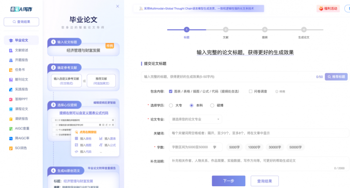The height and width of the screenshot is (188, 350).
Task: Click the 实践报告 sidebar icon
Action: coord(10,89)
